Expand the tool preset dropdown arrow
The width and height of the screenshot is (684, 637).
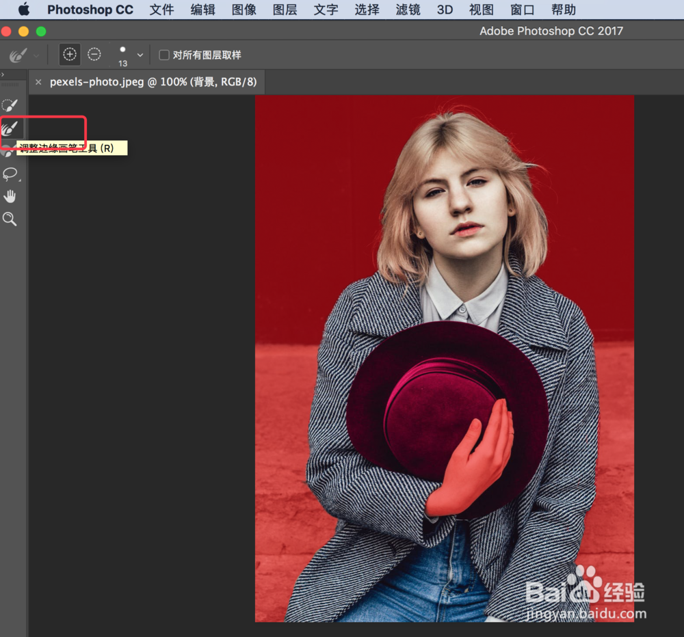[36, 56]
